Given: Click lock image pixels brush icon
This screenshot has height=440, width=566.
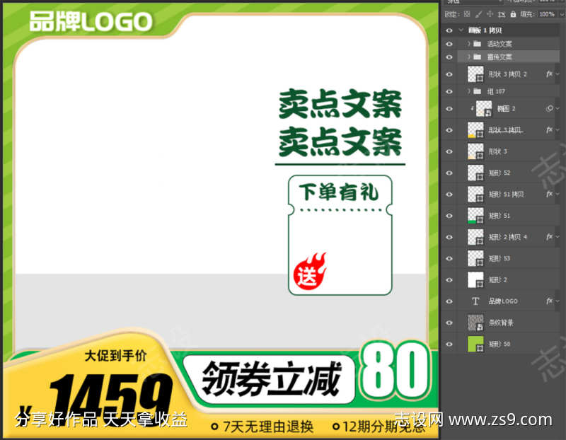Looking at the screenshot, I should (479, 14).
